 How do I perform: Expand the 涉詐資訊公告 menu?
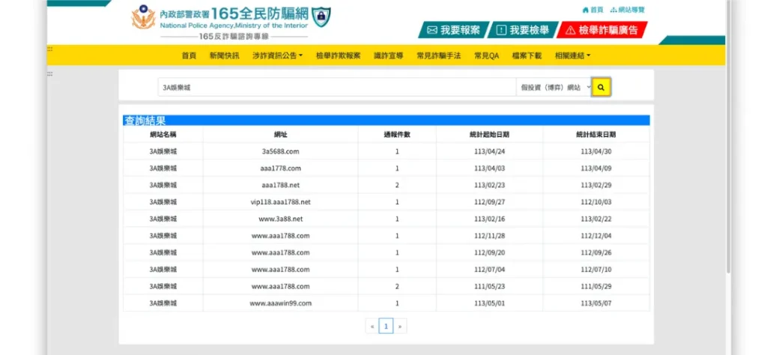pos(277,55)
